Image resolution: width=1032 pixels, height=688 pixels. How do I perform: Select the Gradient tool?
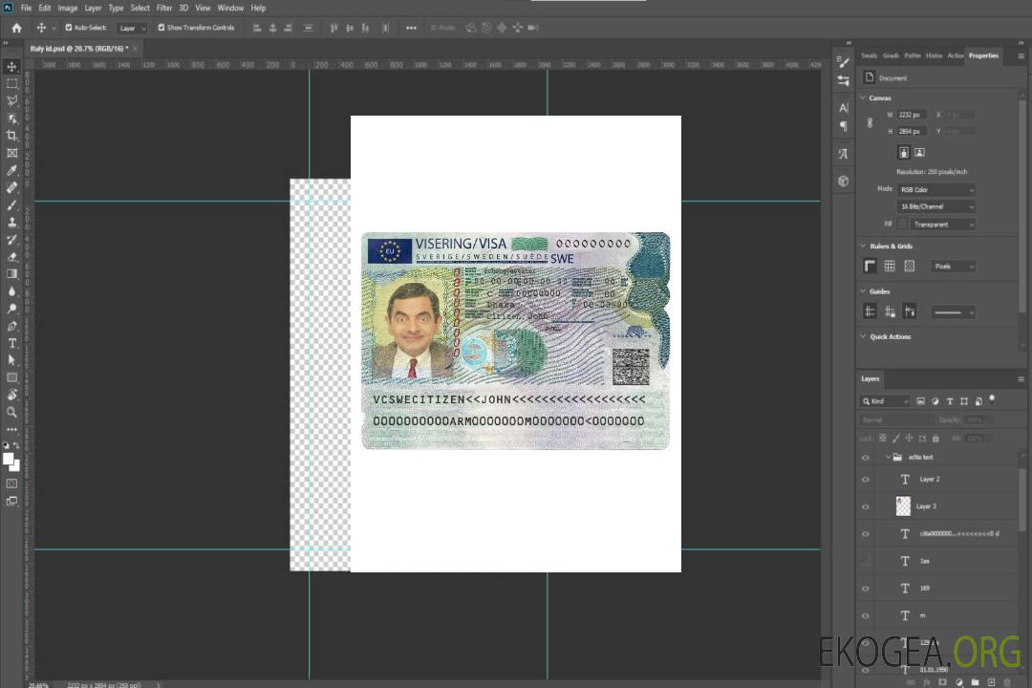[x=11, y=274]
